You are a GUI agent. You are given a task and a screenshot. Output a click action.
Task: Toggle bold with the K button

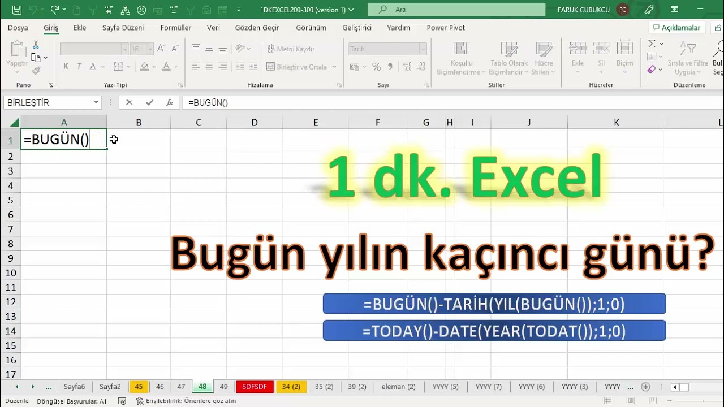[x=66, y=67]
